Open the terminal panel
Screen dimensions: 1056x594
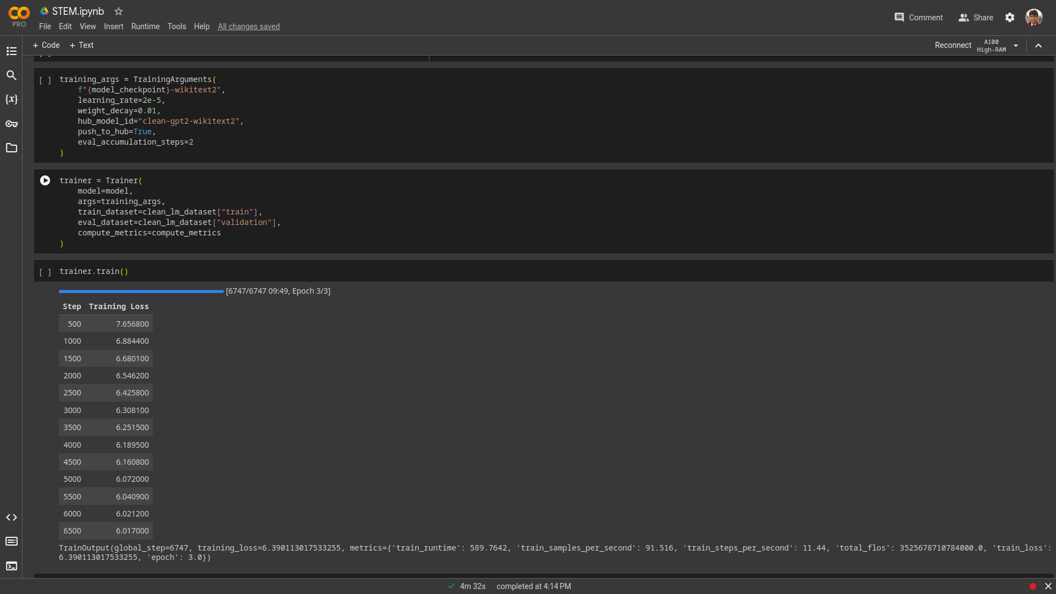coord(12,566)
